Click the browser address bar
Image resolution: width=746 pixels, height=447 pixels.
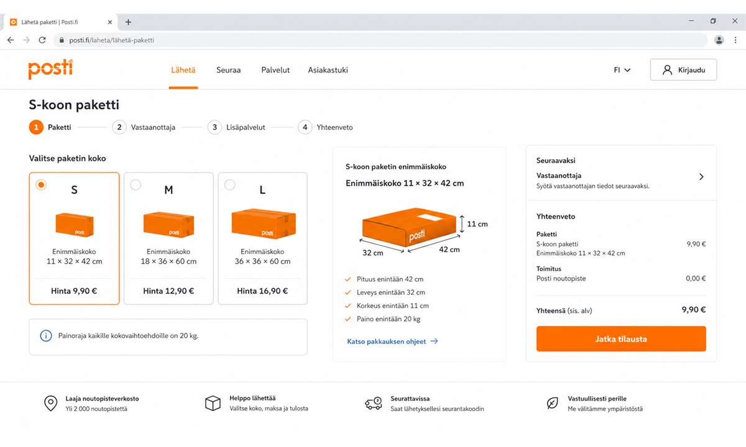(380, 40)
